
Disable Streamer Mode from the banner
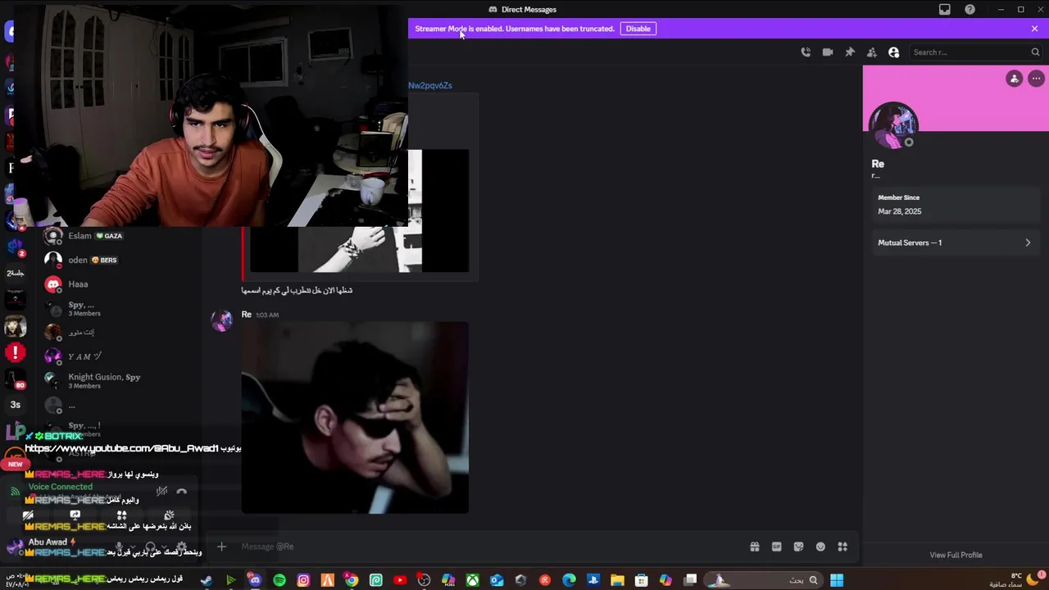point(638,29)
